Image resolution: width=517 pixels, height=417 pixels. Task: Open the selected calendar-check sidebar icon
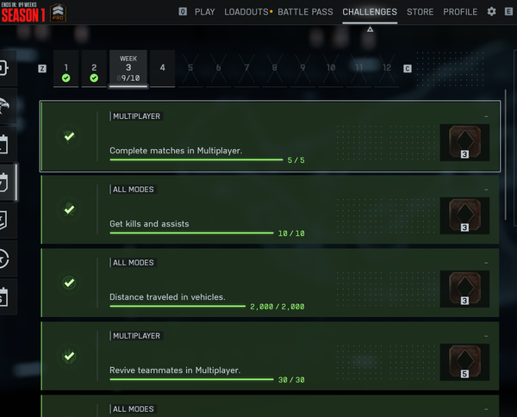pos(6,182)
